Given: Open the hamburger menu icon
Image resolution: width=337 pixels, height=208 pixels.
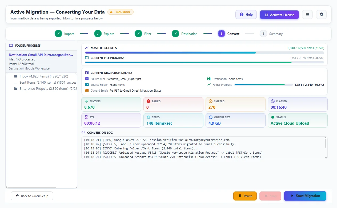Looking at the screenshot, I should [x=307, y=15].
